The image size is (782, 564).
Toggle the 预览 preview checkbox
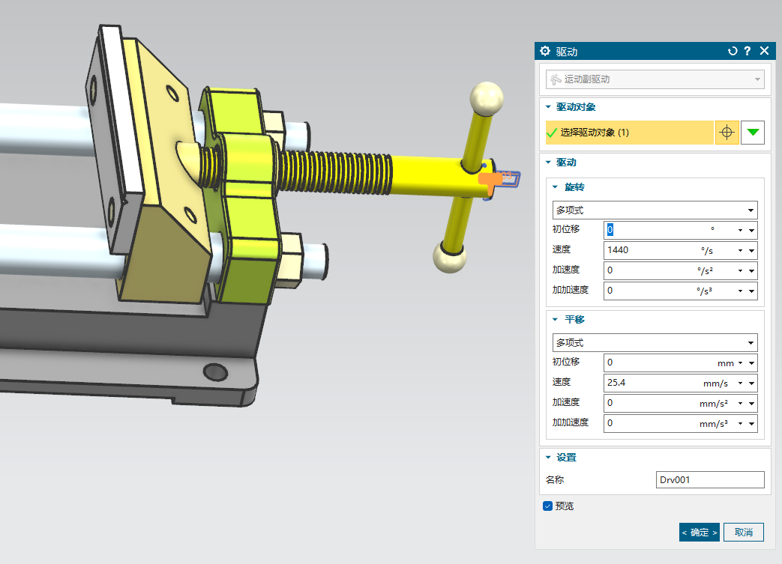pos(547,506)
